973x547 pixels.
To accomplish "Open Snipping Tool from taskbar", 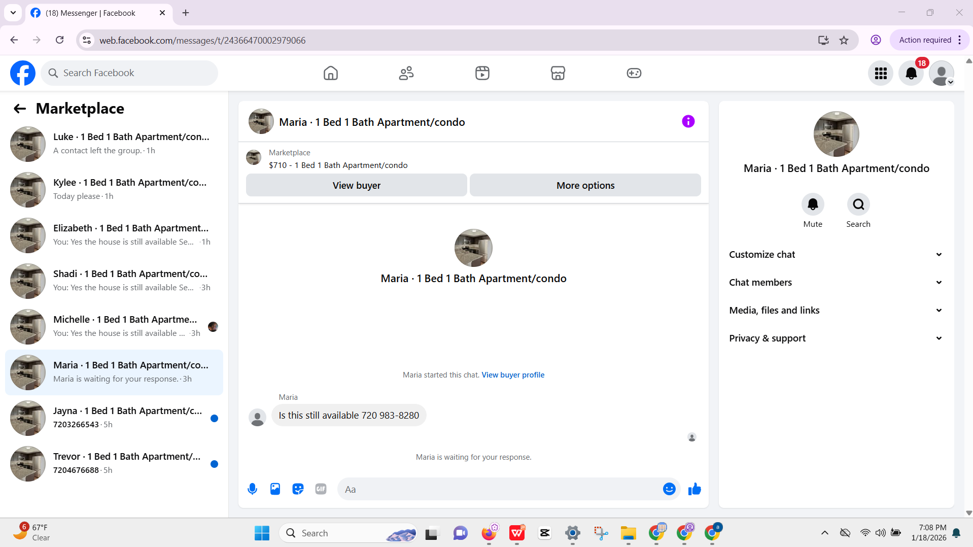I will pos(601,533).
